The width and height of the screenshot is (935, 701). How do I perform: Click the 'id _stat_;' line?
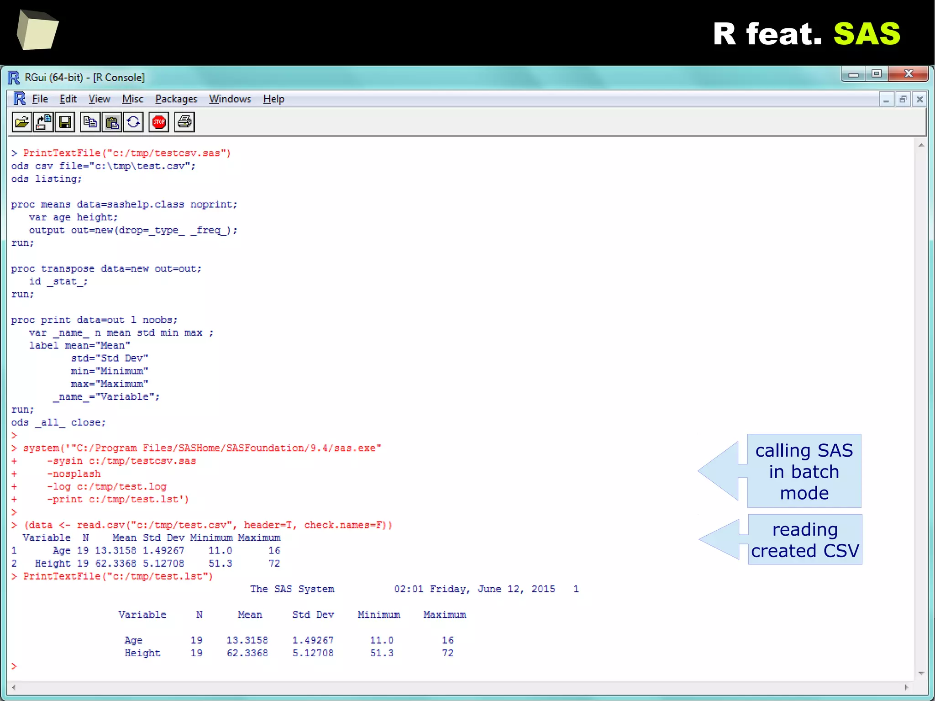[58, 281]
